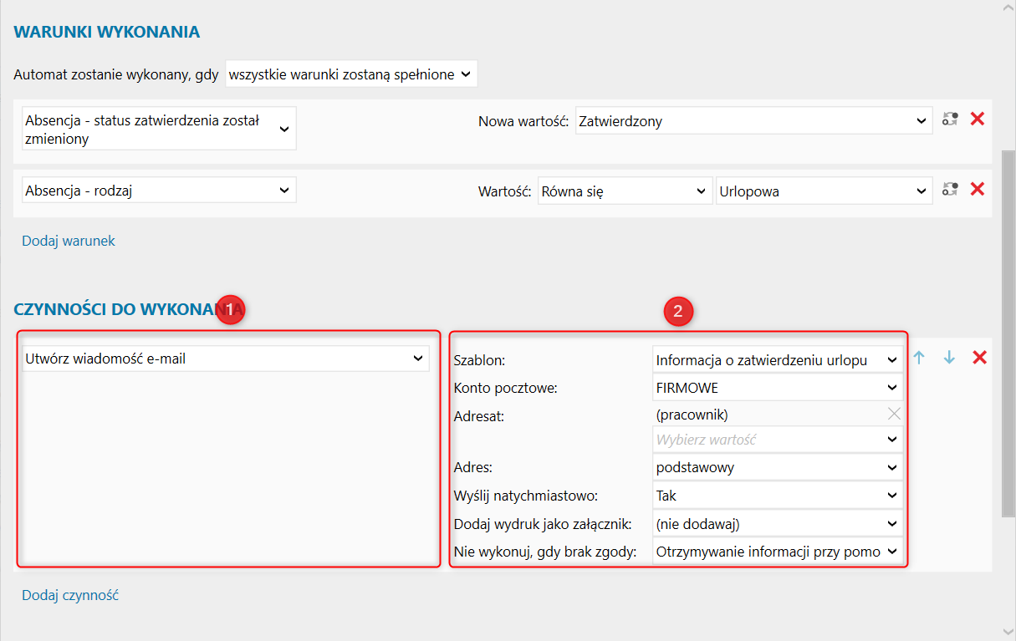Expand the 'Równa się' operator dropdown
1016x641 pixels.
(624, 191)
